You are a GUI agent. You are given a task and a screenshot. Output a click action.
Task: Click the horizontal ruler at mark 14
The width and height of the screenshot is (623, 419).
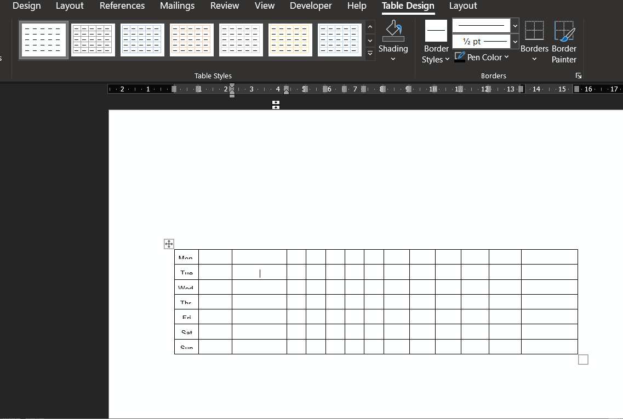click(536, 89)
